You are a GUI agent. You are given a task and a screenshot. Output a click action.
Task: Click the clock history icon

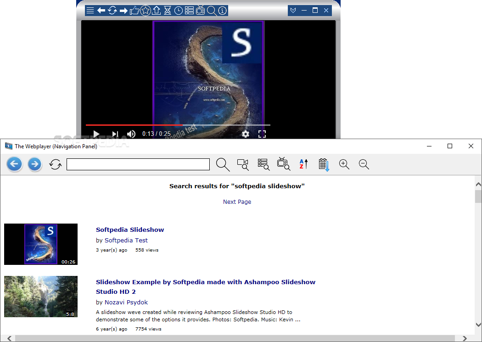(x=178, y=11)
